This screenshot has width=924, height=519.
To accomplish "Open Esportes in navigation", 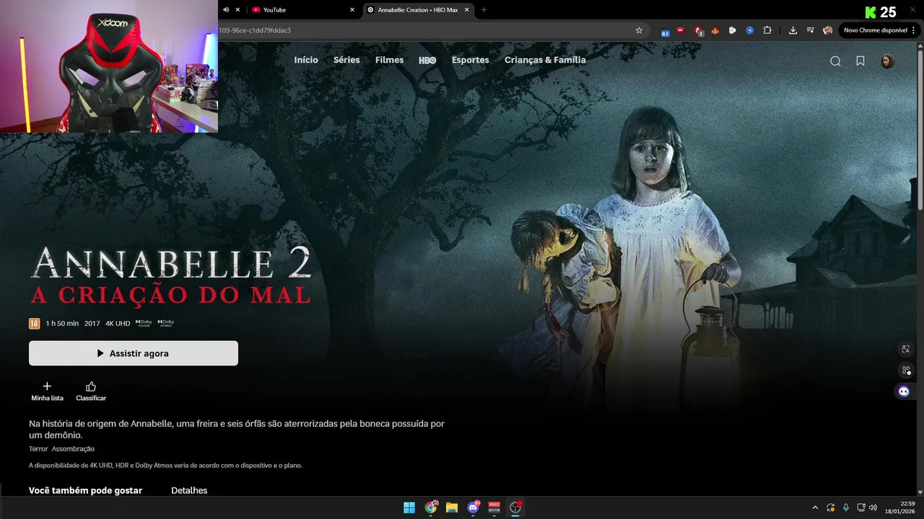I will tap(470, 60).
